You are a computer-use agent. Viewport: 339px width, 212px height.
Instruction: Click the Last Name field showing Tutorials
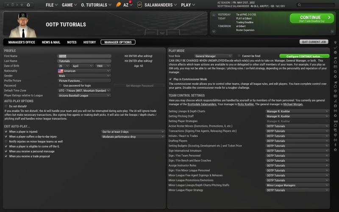pos(84,61)
